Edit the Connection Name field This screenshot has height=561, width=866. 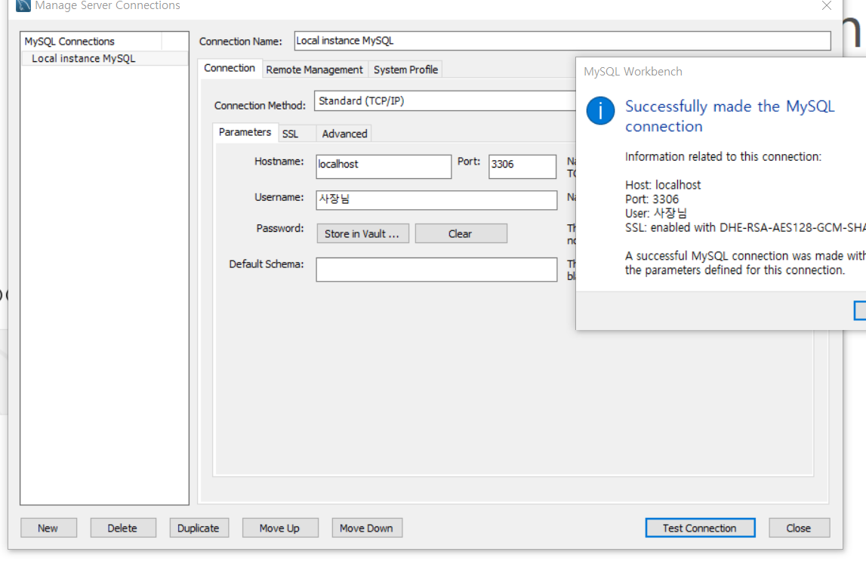[562, 41]
